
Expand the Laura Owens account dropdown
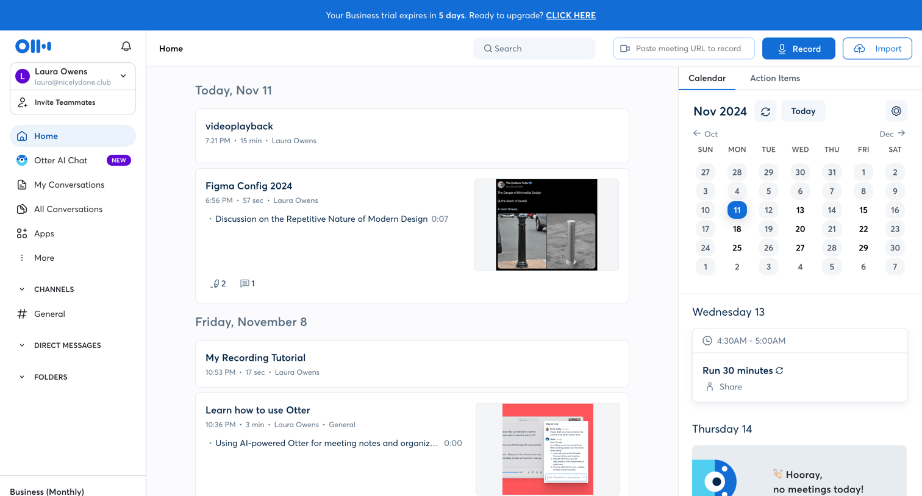pyautogui.click(x=123, y=76)
